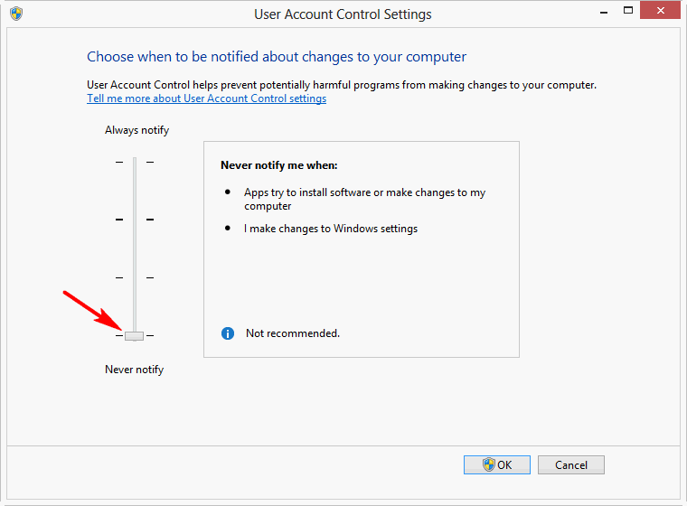Click the 'Never notify' label below slider
The height and width of the screenshot is (506, 687).
click(x=134, y=370)
